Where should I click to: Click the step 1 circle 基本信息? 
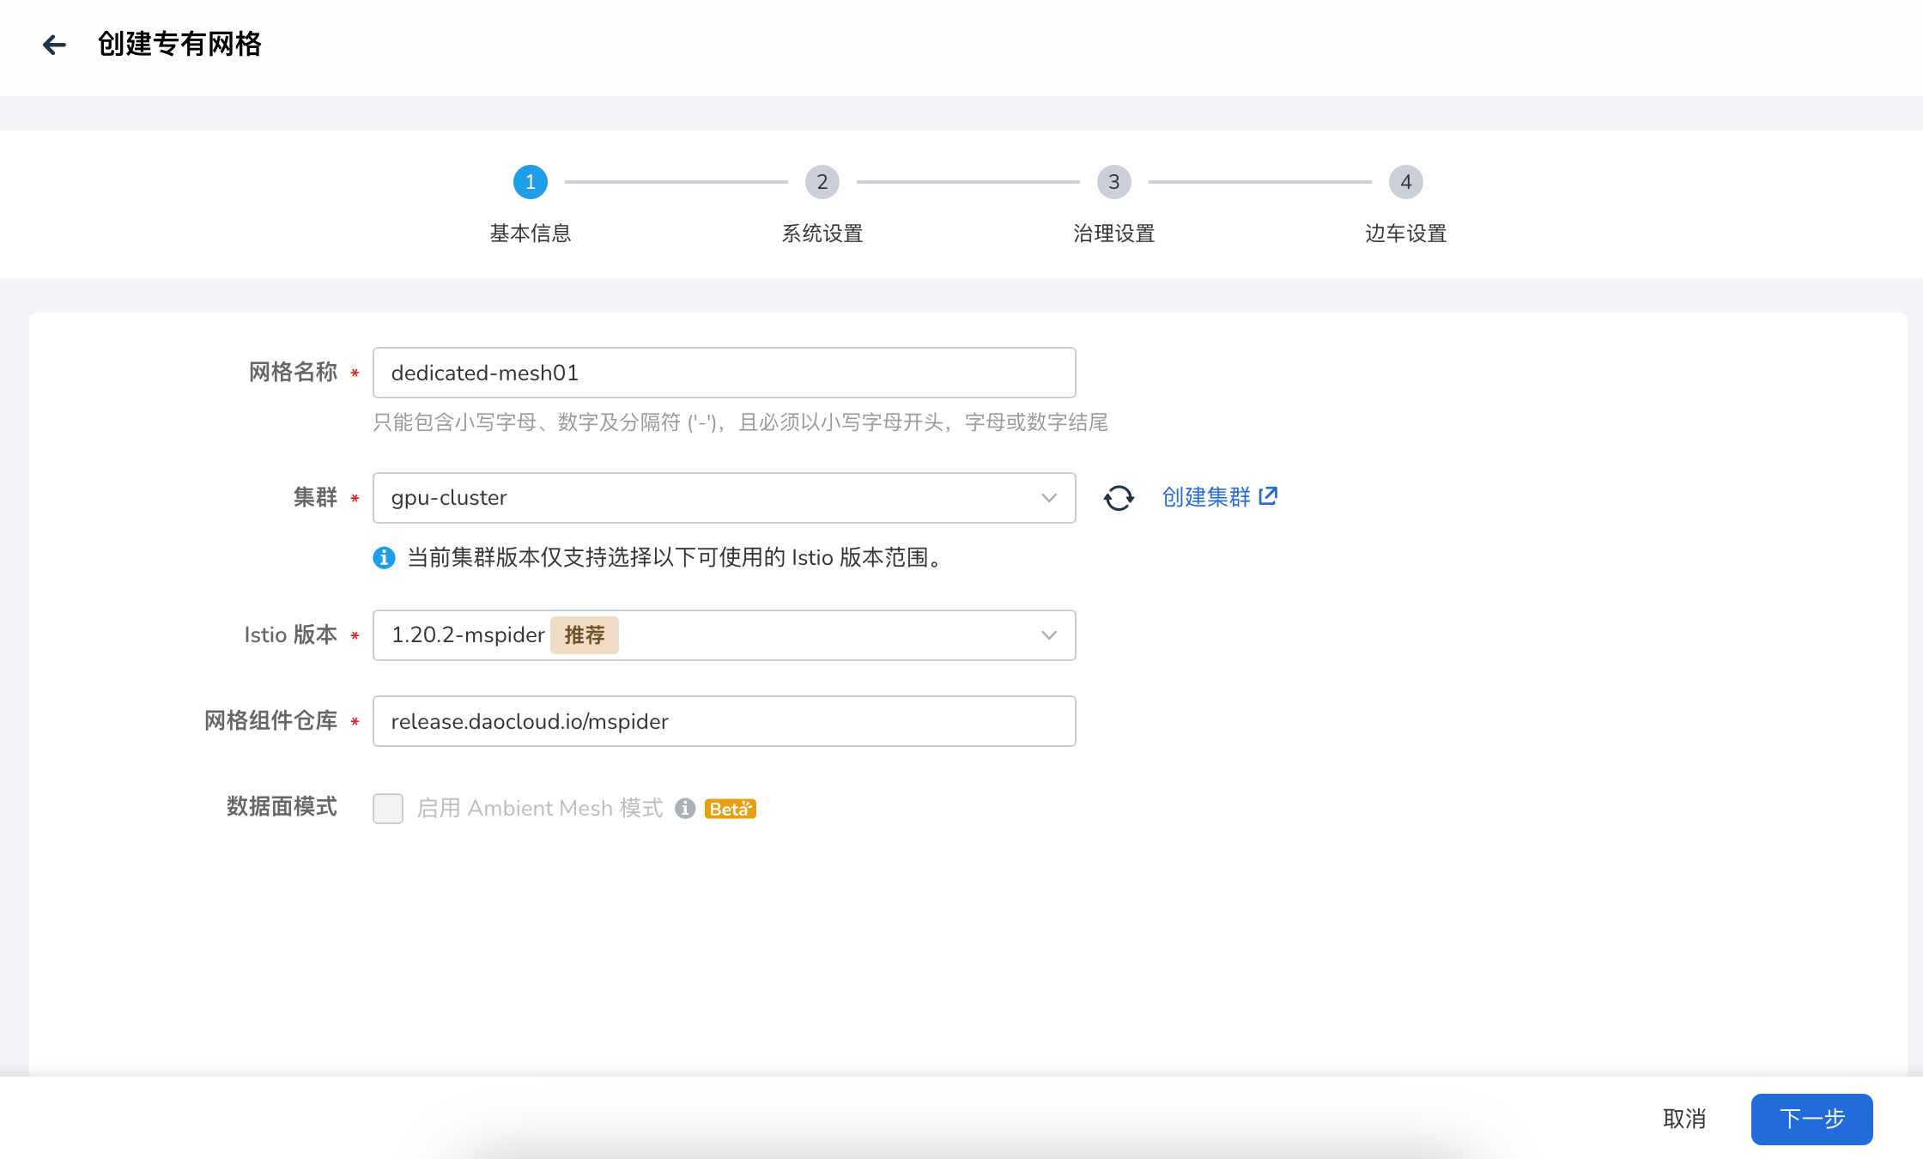(x=530, y=182)
